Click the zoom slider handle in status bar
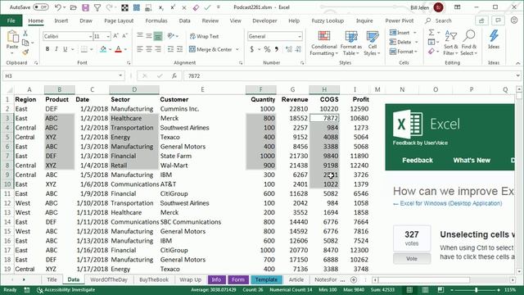 point(477,290)
